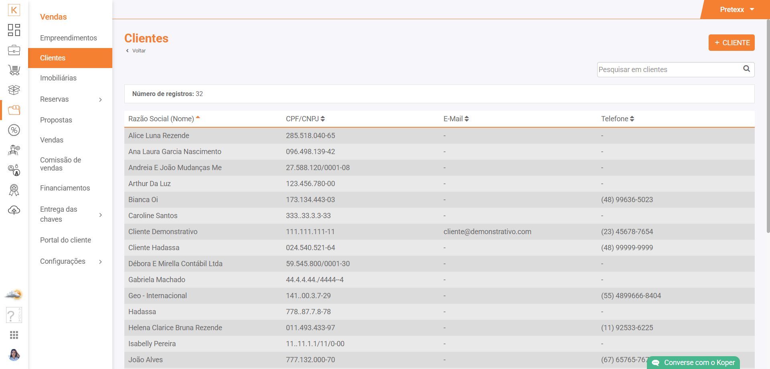The height and width of the screenshot is (369, 770).
Task: Sort table by Telefone column
Action: [617, 119]
